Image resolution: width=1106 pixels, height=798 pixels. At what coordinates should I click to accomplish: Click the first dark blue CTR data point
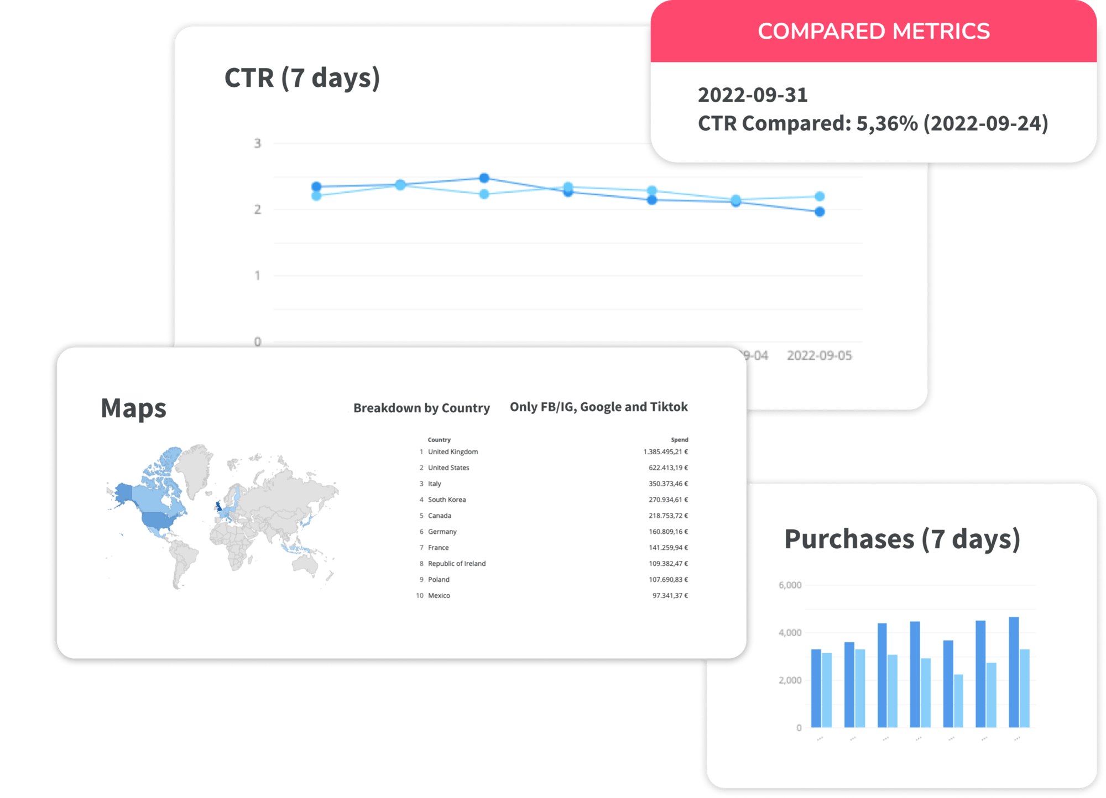[x=316, y=187]
